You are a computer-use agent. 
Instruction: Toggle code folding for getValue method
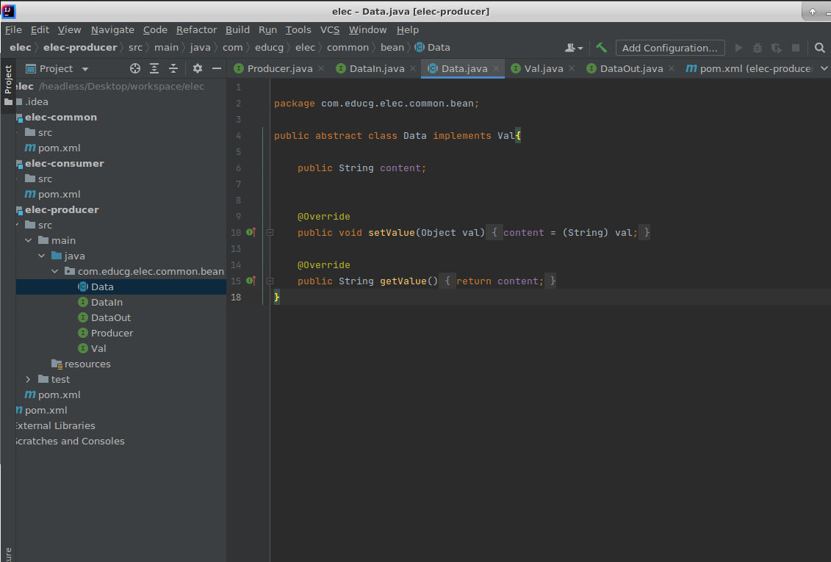[x=270, y=281]
